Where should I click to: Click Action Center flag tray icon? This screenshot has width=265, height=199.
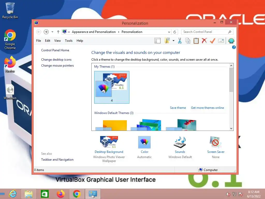[x=240, y=194]
